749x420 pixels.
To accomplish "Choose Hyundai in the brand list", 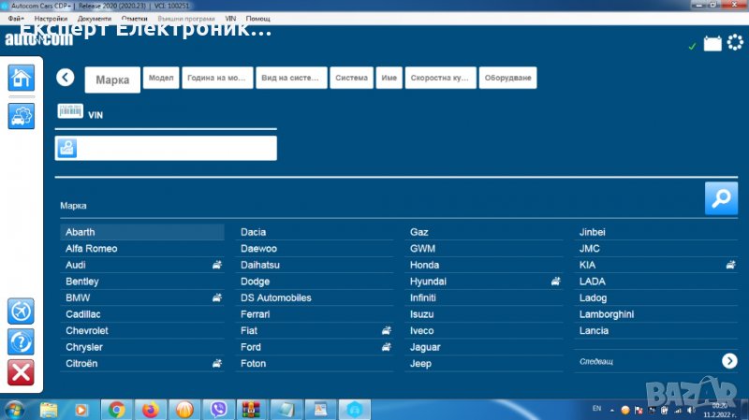I will tap(429, 282).
